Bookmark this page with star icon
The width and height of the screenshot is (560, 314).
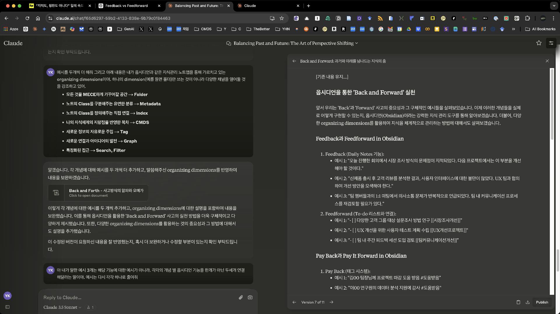[x=281, y=18]
